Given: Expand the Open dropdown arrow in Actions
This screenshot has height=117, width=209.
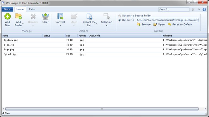Looking at the screenshot, I should pyautogui.click(x=74, y=26).
